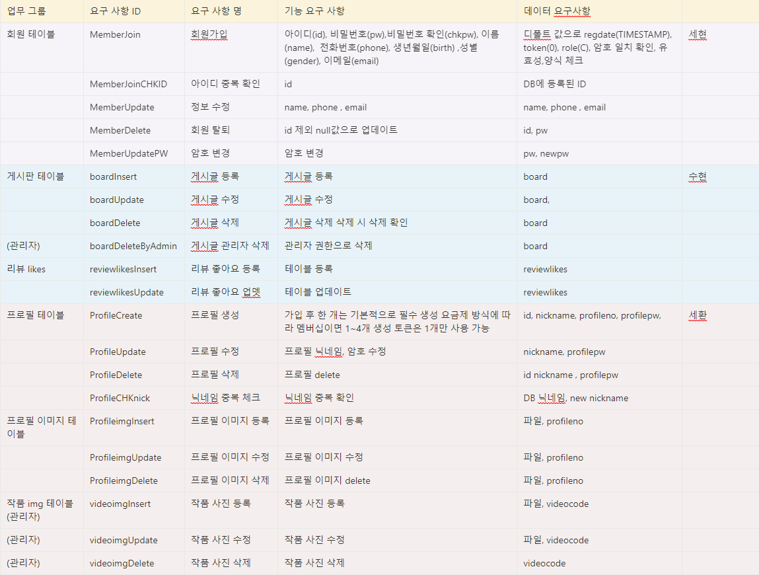
Task: Select the ProfileCHKnick cell
Action: click(x=133, y=398)
